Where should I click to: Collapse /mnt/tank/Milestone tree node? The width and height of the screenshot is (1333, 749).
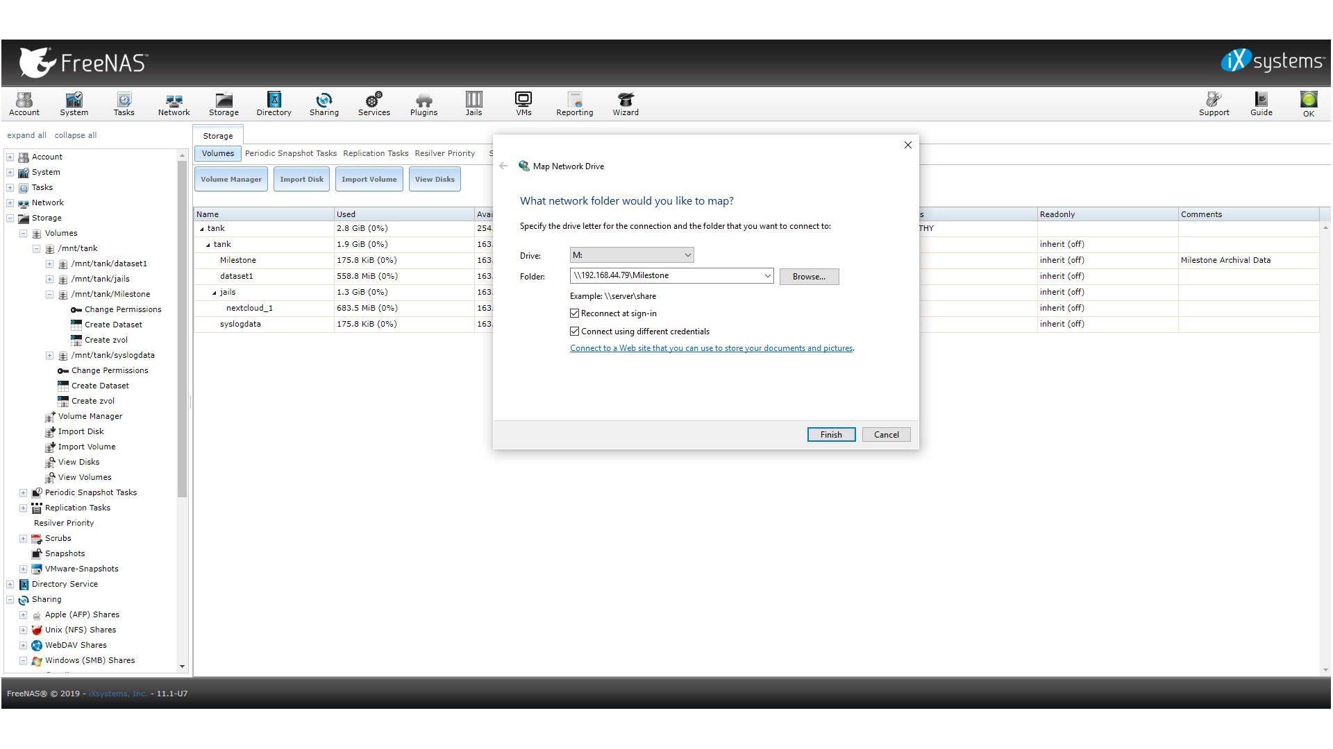click(49, 294)
